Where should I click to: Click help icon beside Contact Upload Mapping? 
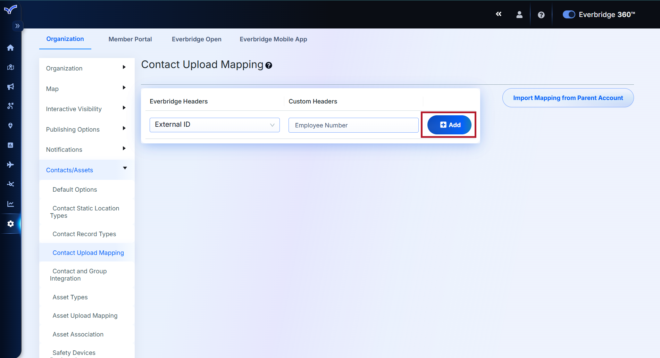269,65
